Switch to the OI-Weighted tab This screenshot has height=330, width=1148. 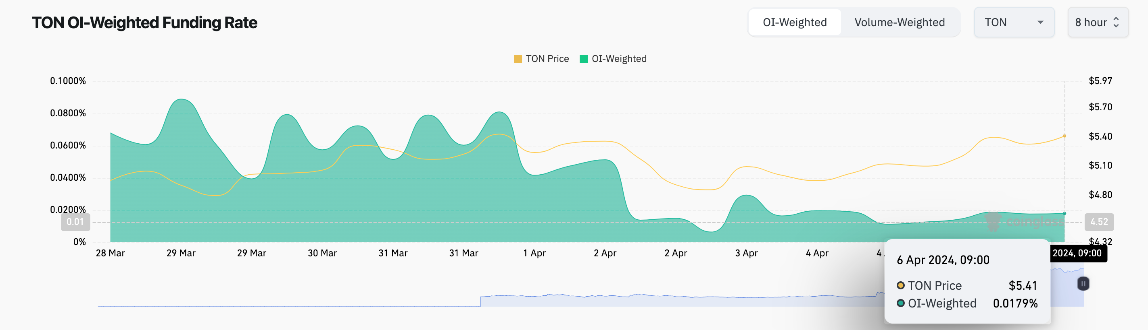coord(795,22)
